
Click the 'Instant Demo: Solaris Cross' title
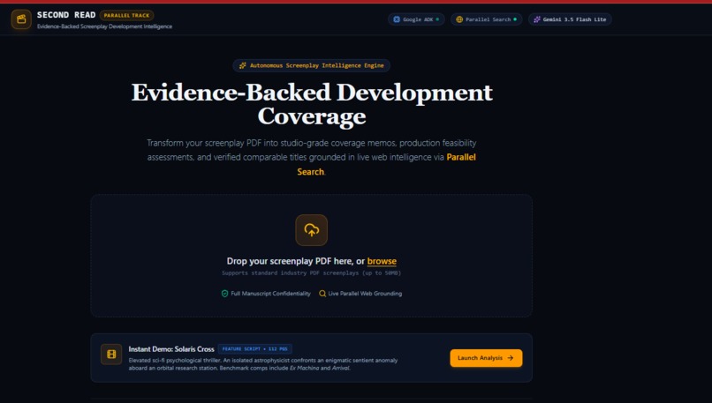tap(171, 349)
